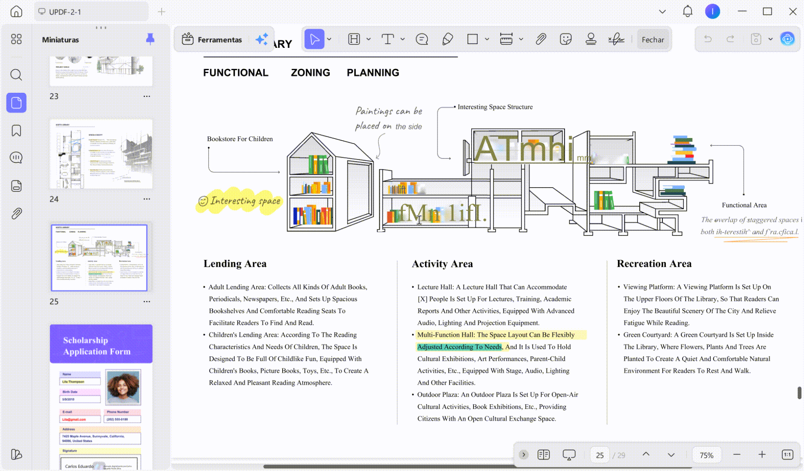This screenshot has width=804, height=471.
Task: Open more options for page 23
Action: tap(147, 97)
